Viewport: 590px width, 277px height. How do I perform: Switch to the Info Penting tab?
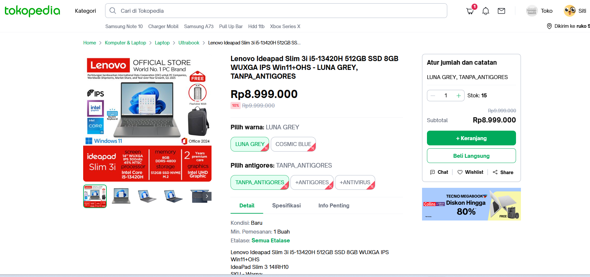334,205
